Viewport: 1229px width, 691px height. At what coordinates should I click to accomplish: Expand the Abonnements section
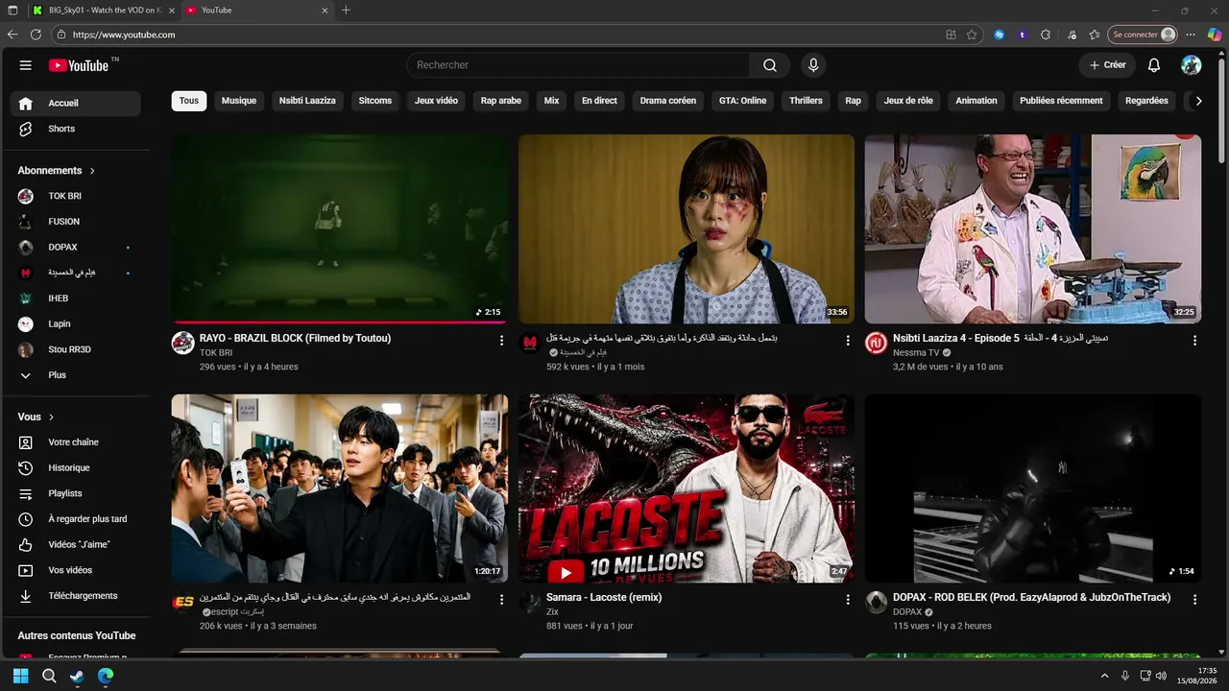57,171
